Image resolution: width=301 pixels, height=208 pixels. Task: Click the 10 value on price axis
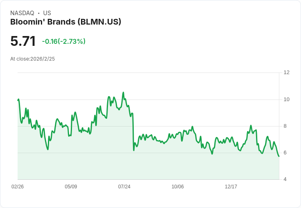coord(287,99)
